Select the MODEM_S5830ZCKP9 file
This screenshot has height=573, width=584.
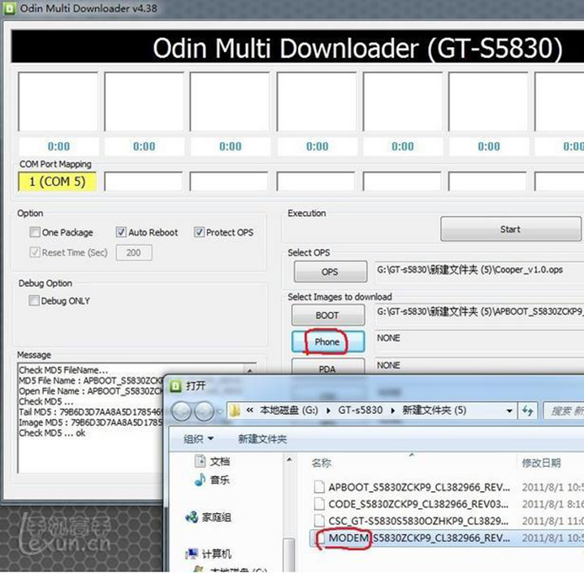click(419, 538)
